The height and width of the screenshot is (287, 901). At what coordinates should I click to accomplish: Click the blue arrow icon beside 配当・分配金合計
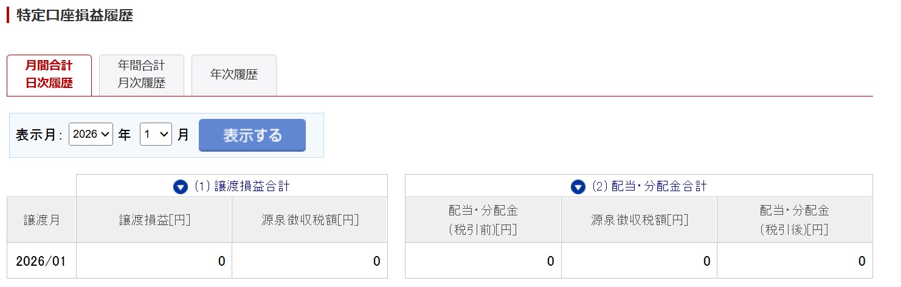pos(578,187)
